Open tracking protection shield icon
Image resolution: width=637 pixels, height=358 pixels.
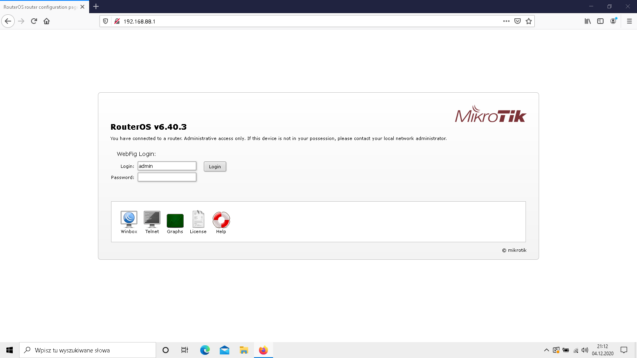tap(106, 21)
